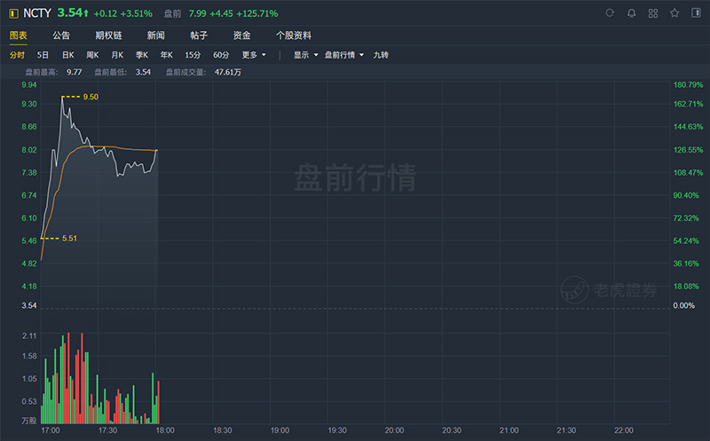Expand the 更多 periods dropdown
Image resolution: width=710 pixels, height=441 pixels.
coord(254,55)
